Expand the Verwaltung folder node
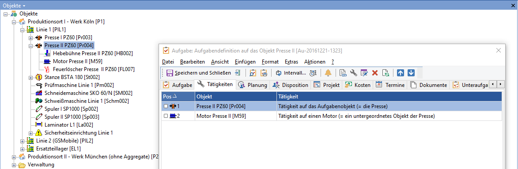The width and height of the screenshot is (518, 169). click(x=14, y=165)
